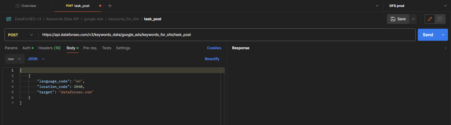The width and height of the screenshot is (451, 125).
Task: Open the Overview tab
Action: coord(26,6)
